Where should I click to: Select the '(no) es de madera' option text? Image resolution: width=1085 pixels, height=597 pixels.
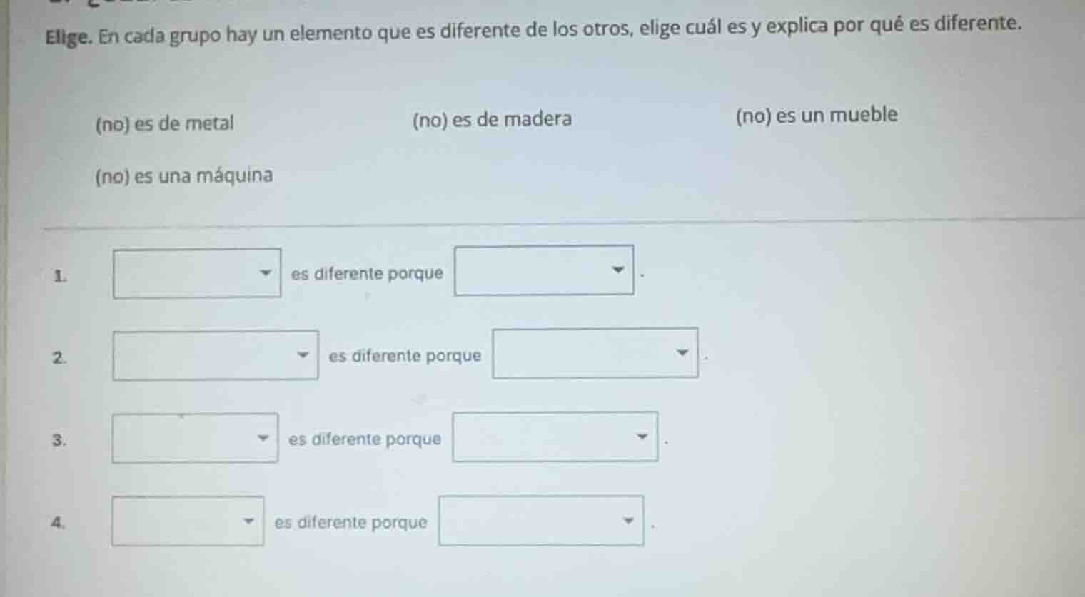(x=492, y=119)
